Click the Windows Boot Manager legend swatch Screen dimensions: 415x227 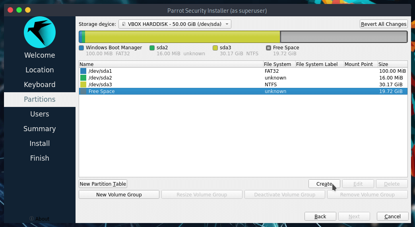coord(81,48)
